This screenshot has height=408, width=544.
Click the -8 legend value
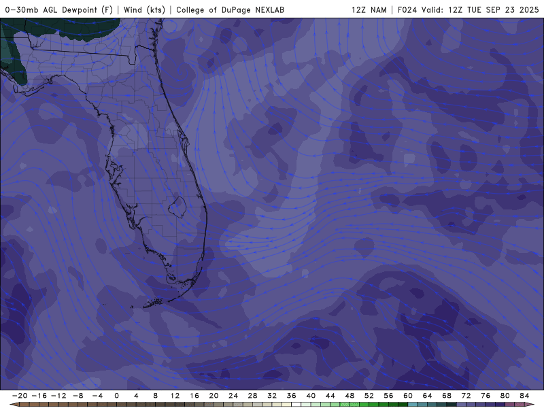[78, 396]
